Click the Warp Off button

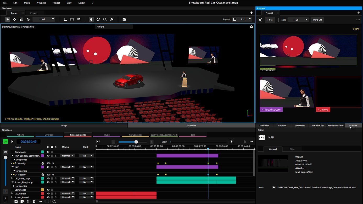(x=317, y=20)
